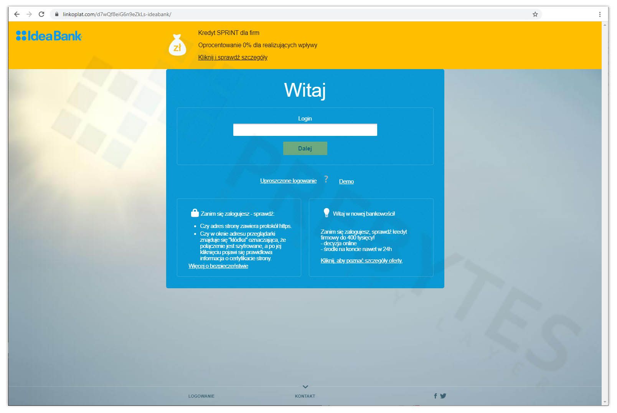Click the address bar URL text

coord(117,14)
